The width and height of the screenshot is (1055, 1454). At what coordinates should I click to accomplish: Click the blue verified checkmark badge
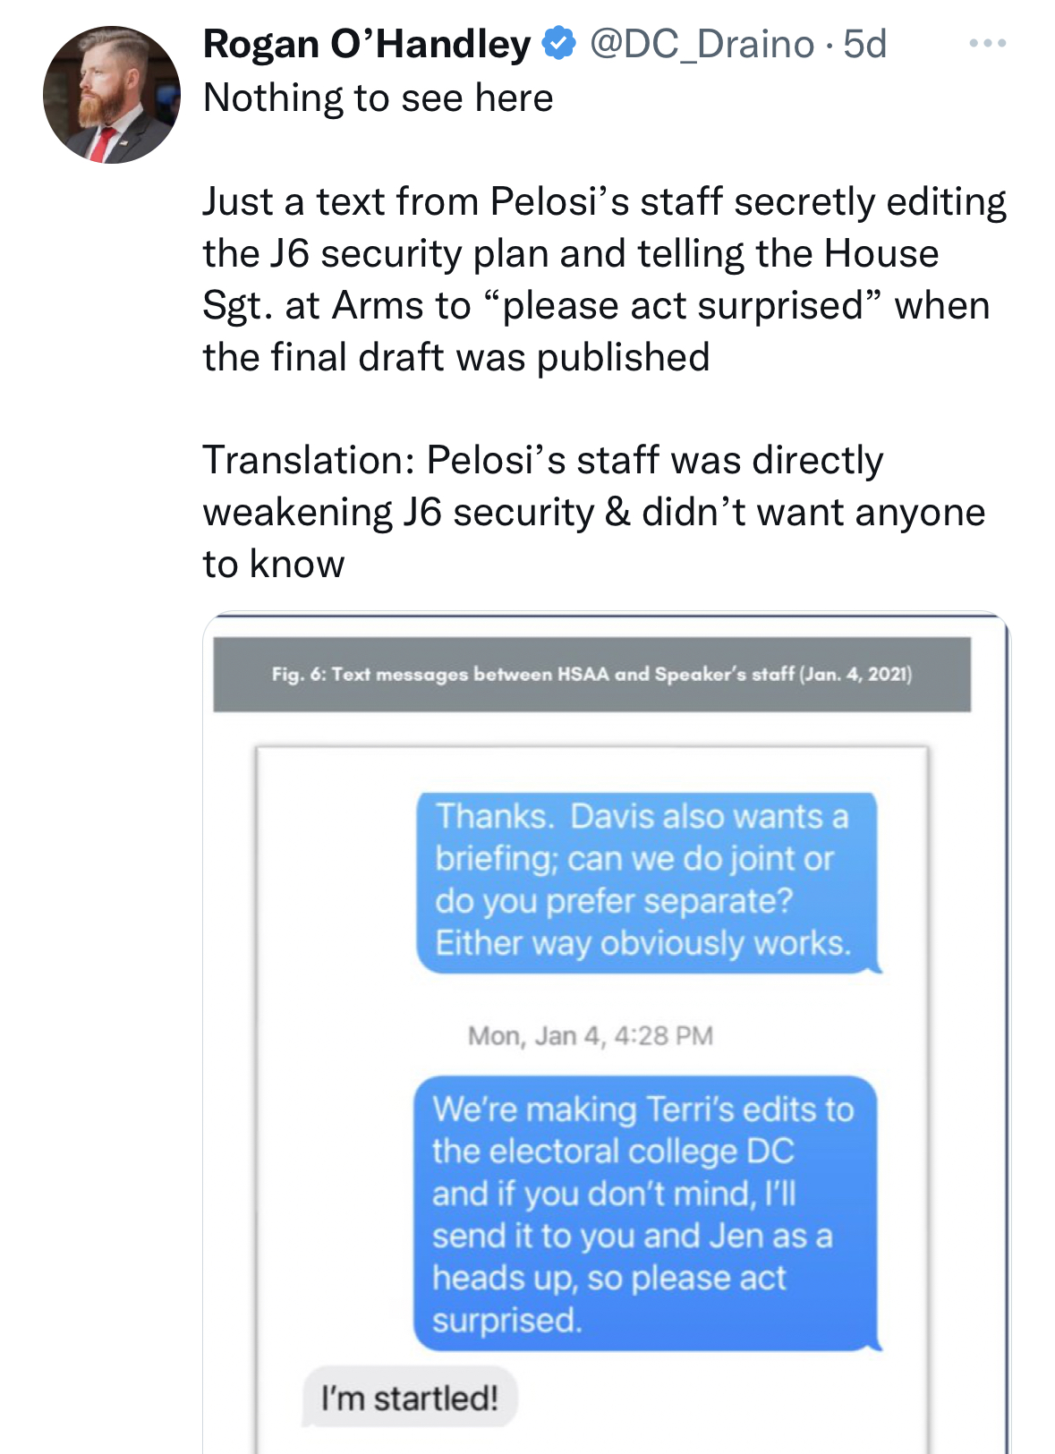pyautogui.click(x=560, y=43)
